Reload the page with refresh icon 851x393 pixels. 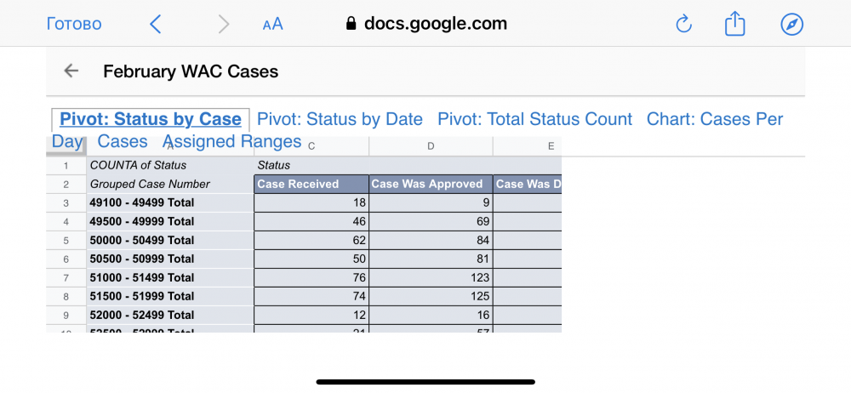(683, 25)
